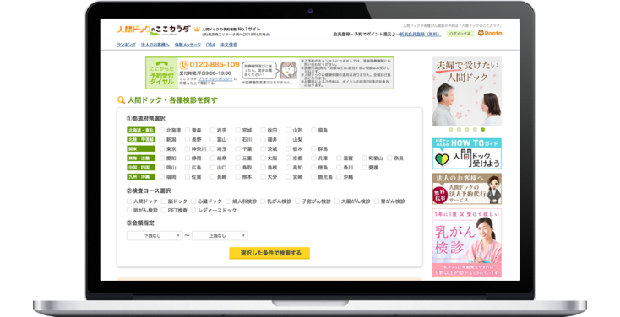Image resolution: width=620 pixels, height=317 pixels.
Task: Tick the PET検査 course checkbox
Action: [x=163, y=211]
